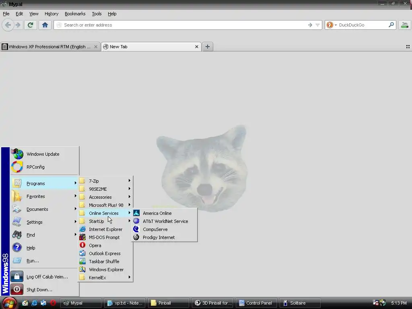This screenshot has width=412, height=309.
Task: Close the New Tab tab
Action: [196, 47]
